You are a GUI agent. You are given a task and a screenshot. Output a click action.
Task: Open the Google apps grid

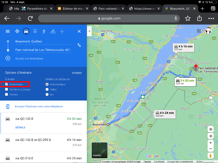coord(199,31)
